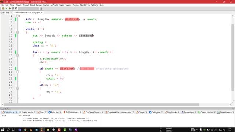The image size is (235, 132).
Task: Open the build target dropdown
Action: pos(28,8)
